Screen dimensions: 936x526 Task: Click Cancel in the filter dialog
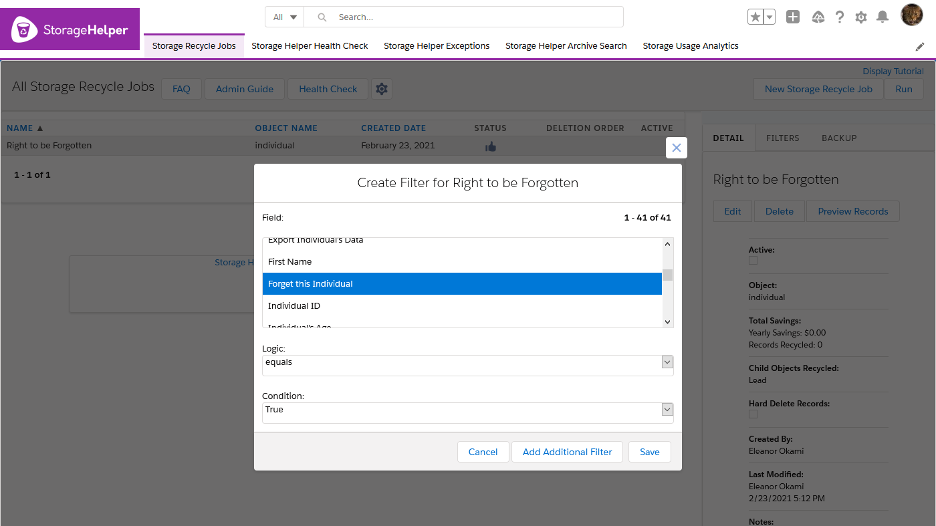[483, 452]
